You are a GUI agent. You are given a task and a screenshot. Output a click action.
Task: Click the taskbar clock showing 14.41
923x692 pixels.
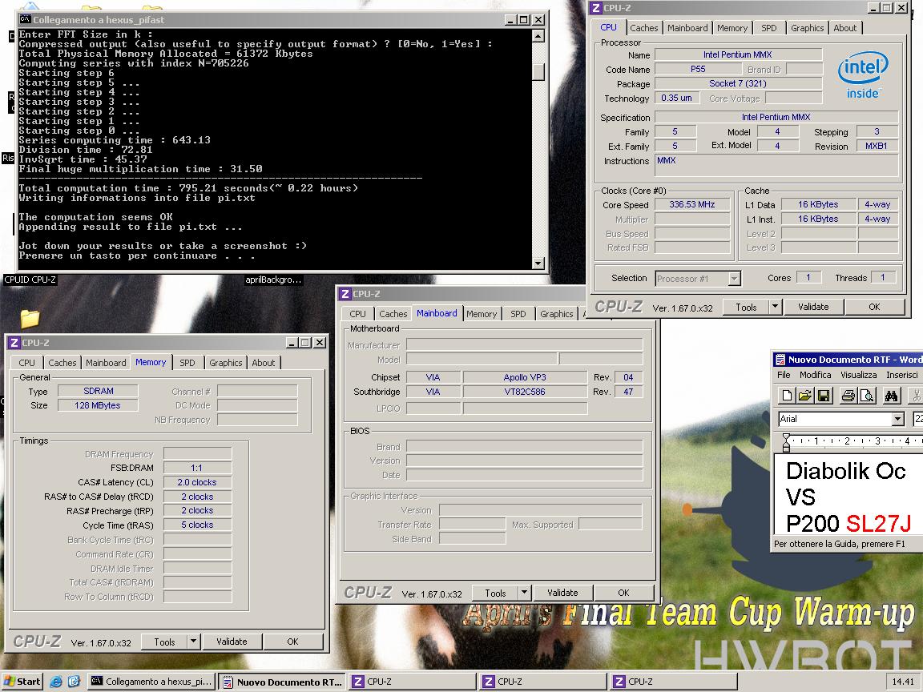pos(903,682)
